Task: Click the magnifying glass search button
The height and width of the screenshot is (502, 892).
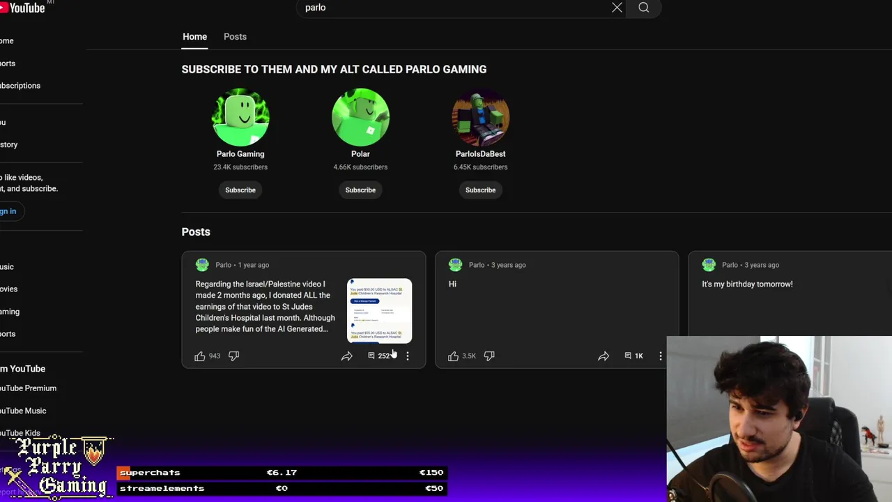Action: coord(644,8)
